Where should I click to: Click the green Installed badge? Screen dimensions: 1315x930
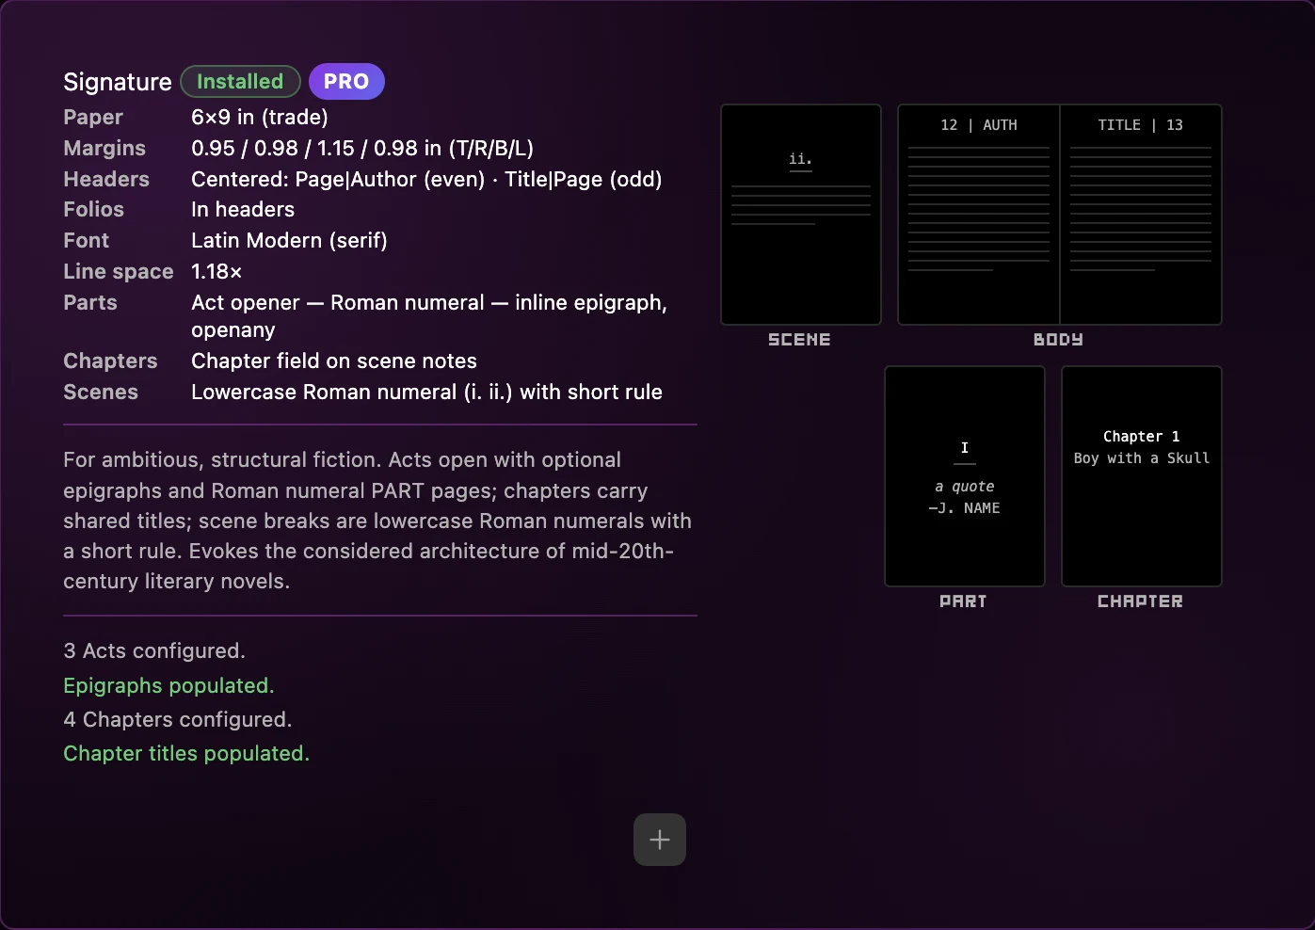pos(240,82)
